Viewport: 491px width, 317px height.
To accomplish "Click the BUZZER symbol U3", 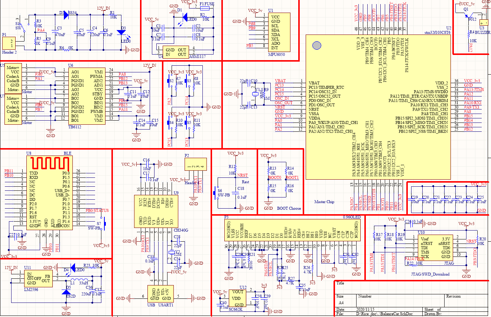I will tap(483, 23).
